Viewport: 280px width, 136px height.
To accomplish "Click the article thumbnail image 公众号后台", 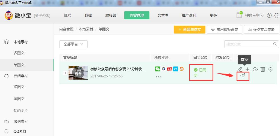I will tap(78, 73).
